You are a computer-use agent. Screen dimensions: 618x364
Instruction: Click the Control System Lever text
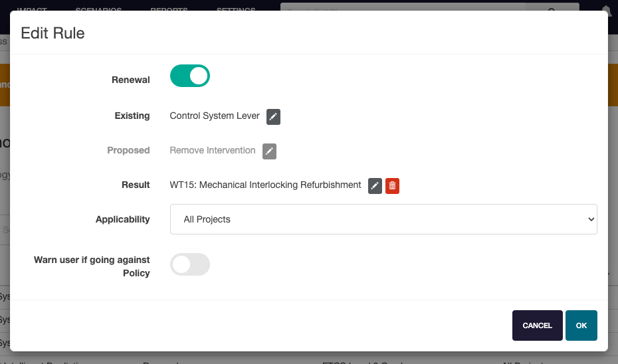click(x=215, y=116)
